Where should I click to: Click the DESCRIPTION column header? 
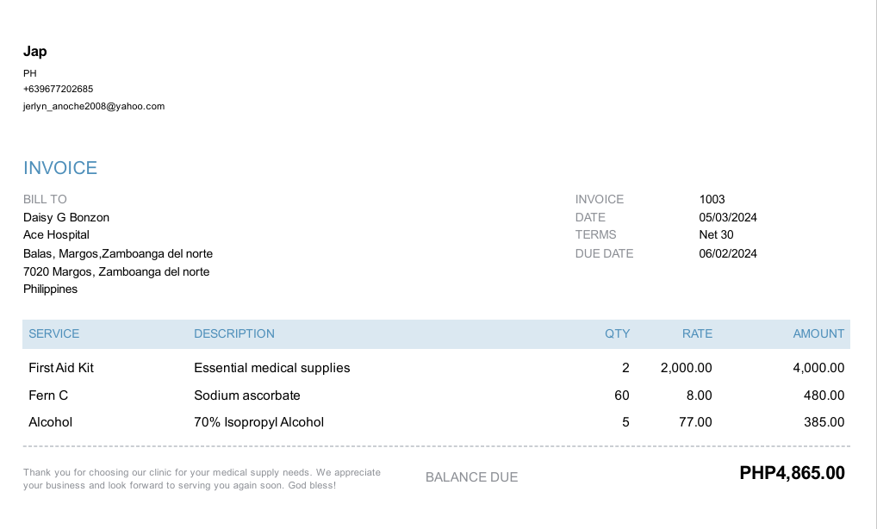(x=234, y=333)
